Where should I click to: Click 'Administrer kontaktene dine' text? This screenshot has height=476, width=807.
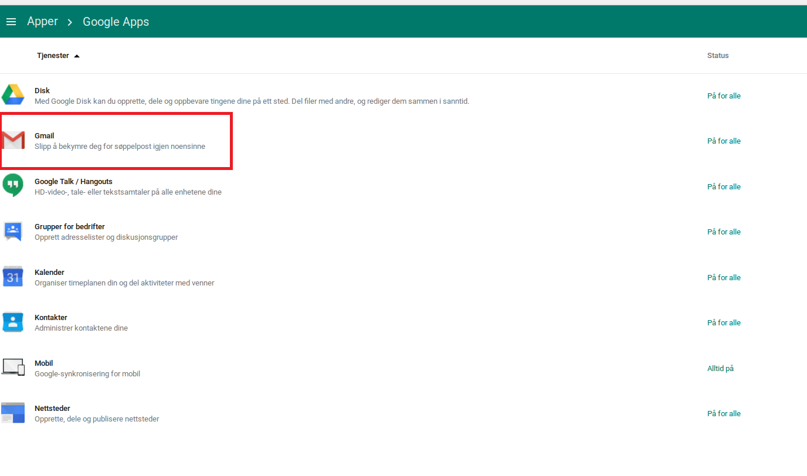(81, 328)
